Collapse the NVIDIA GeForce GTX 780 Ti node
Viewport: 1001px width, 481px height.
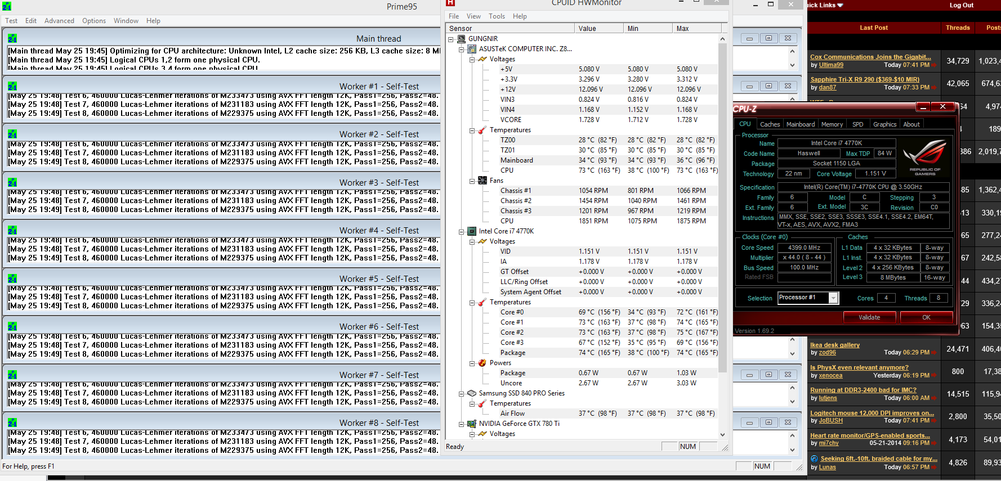click(x=462, y=424)
